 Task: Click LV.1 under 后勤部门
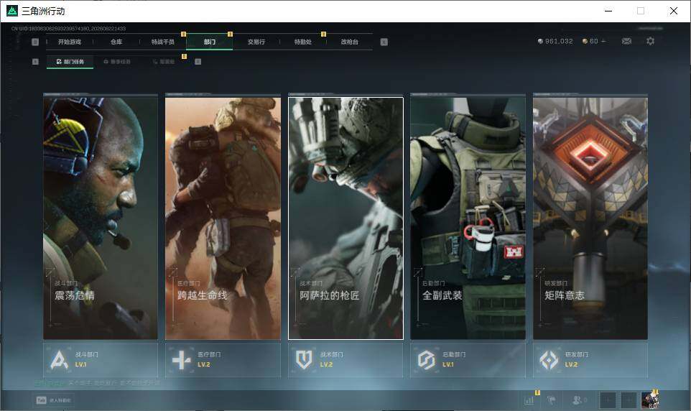point(448,365)
